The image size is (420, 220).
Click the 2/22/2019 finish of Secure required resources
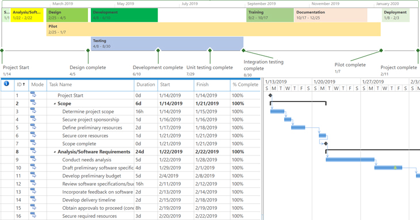click(212, 216)
